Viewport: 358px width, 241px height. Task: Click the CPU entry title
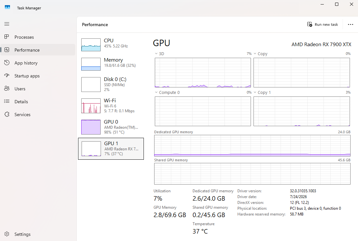point(109,40)
